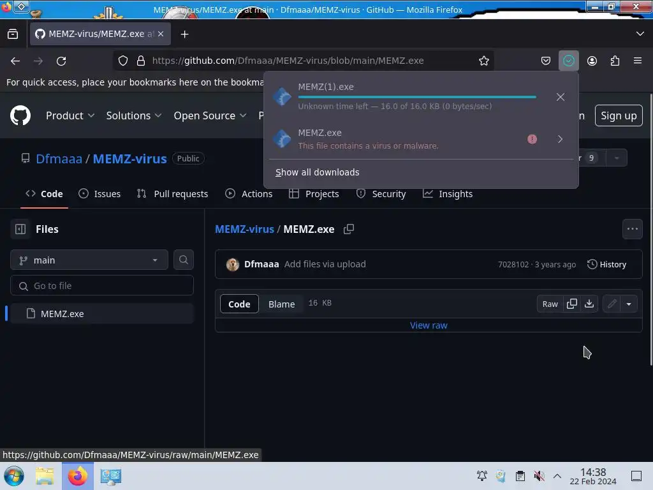The image size is (653, 490).
Task: Expand hidden tray icons arrow
Action: coord(557,476)
